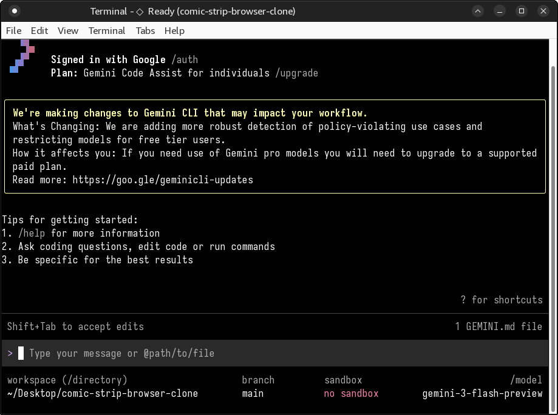Screen dimensions: 558x415
Task: Open the Edit menu
Action: [x=39, y=30]
